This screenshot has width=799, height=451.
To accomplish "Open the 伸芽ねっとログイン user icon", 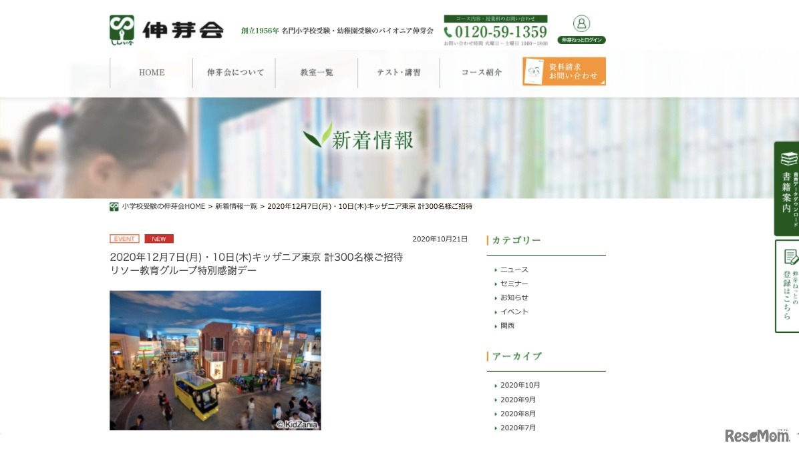I will [581, 29].
